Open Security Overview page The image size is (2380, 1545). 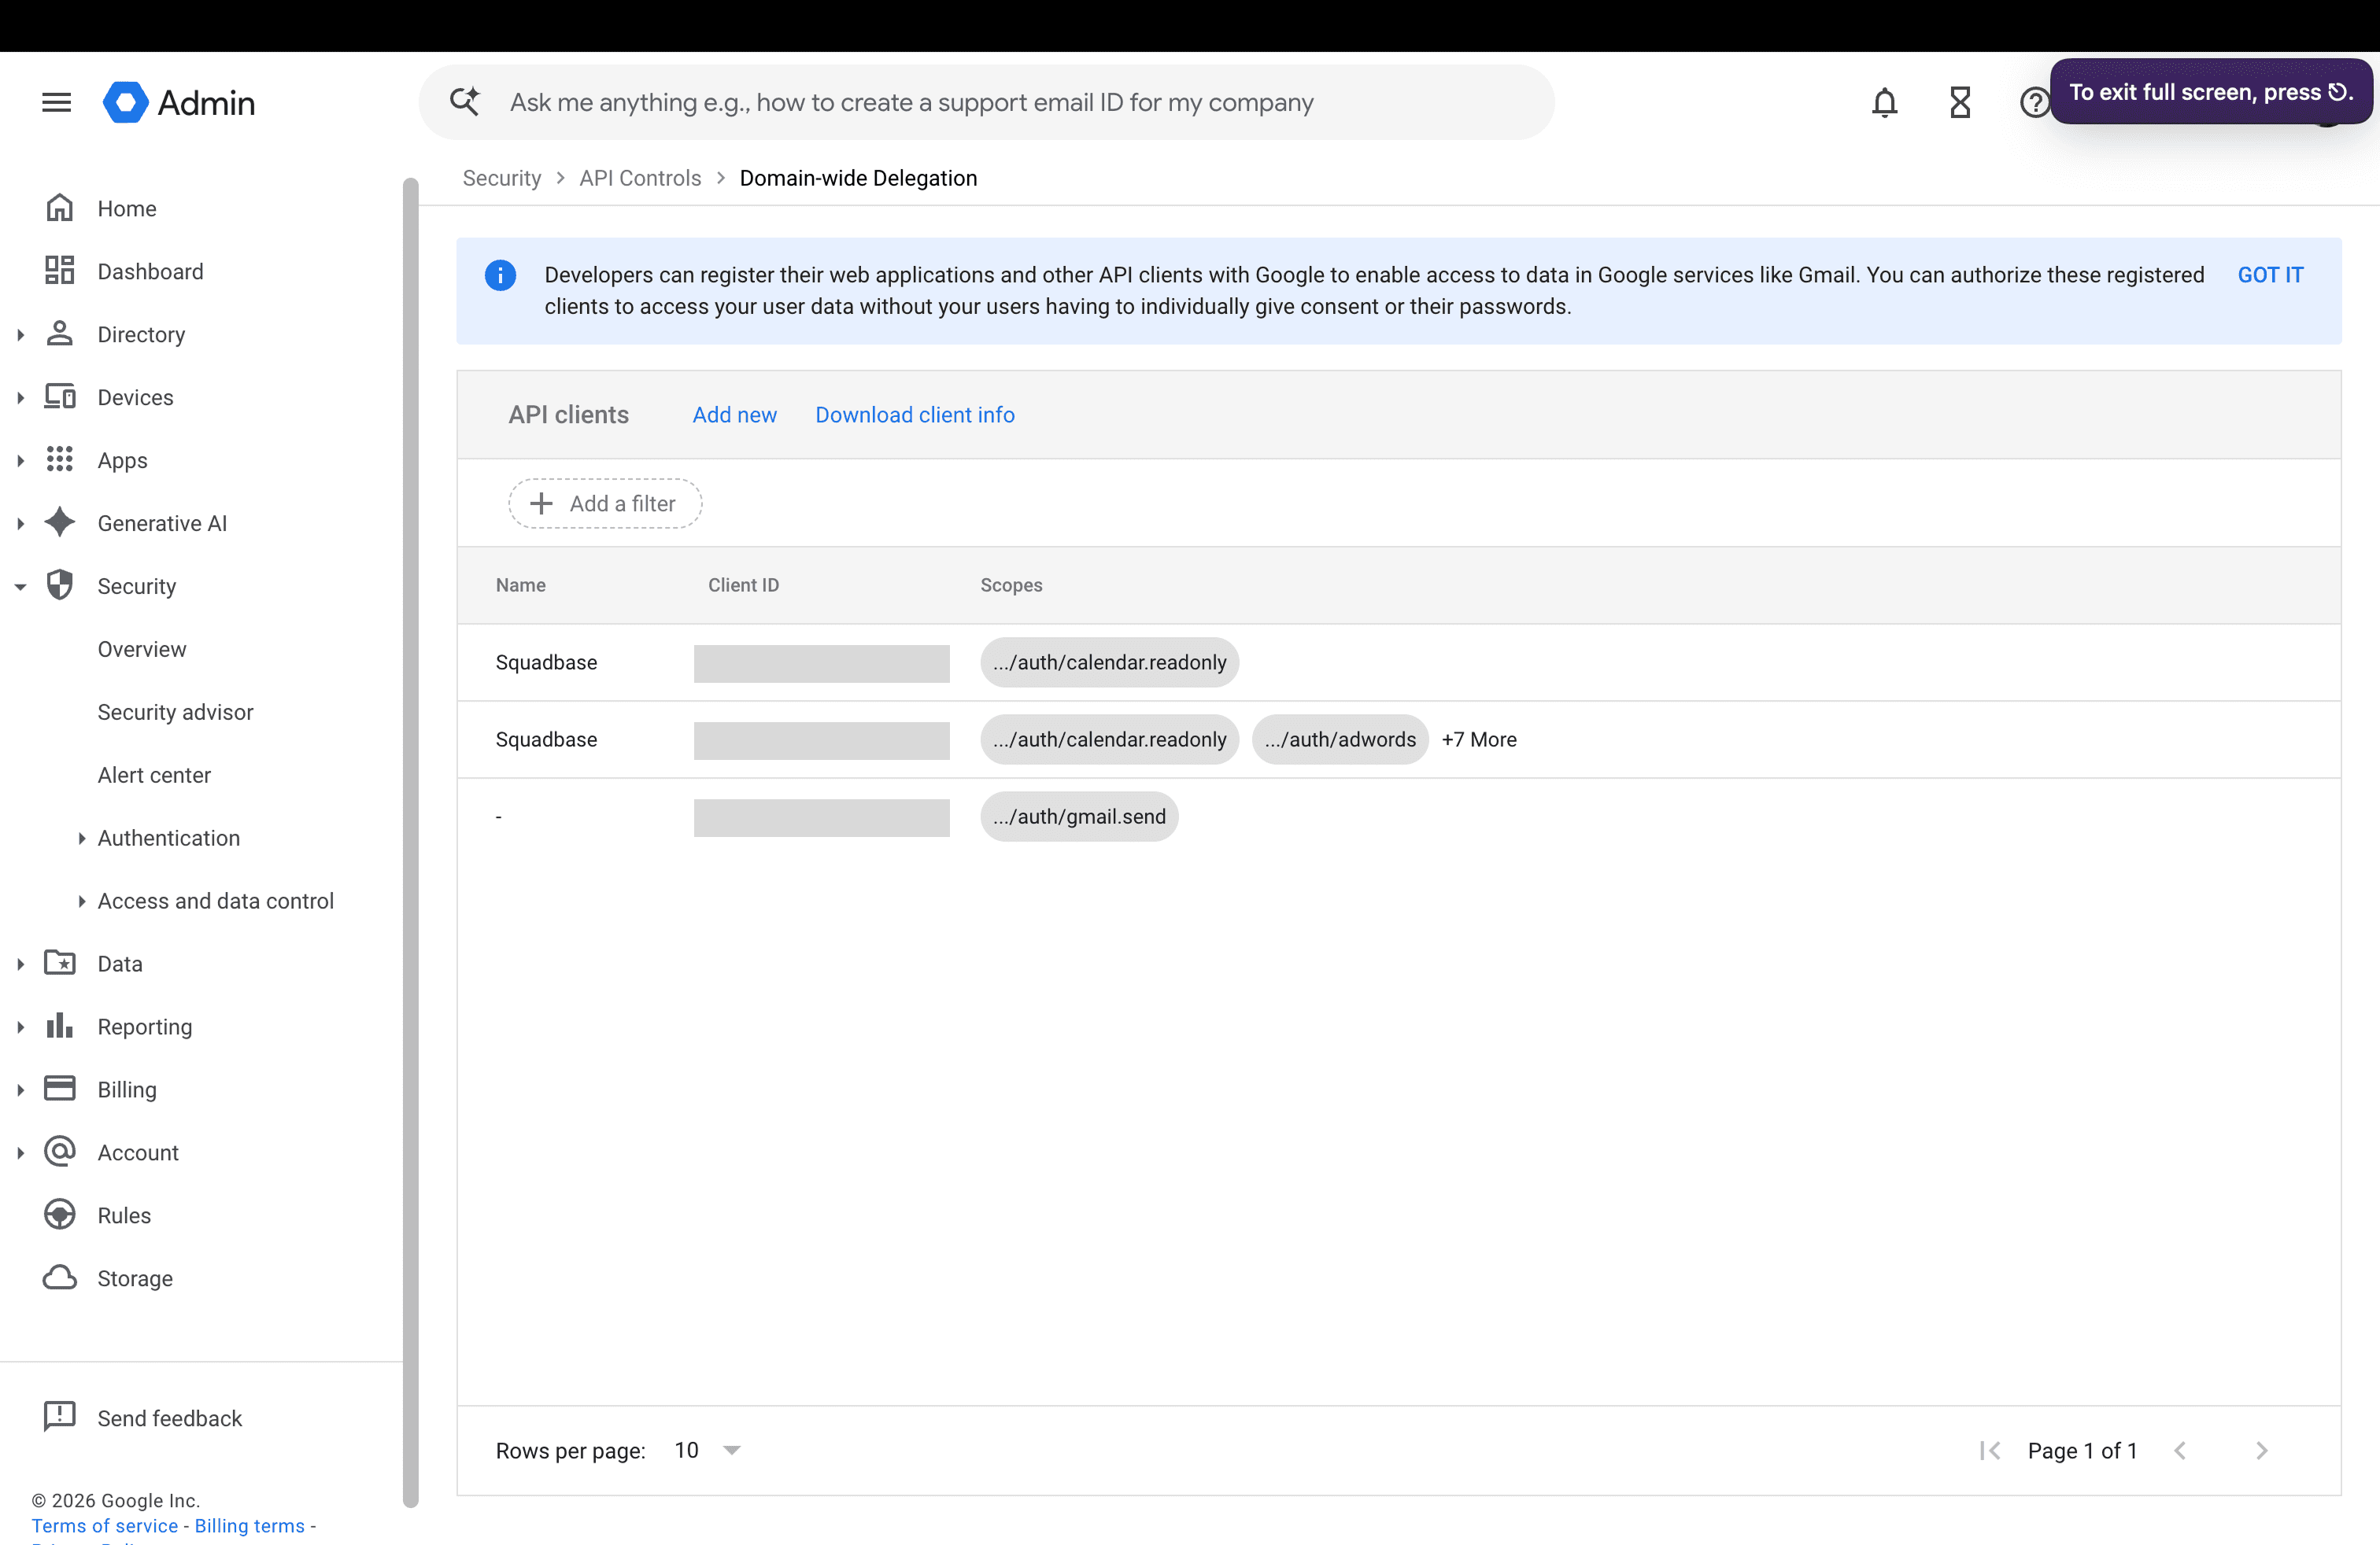pos(142,648)
